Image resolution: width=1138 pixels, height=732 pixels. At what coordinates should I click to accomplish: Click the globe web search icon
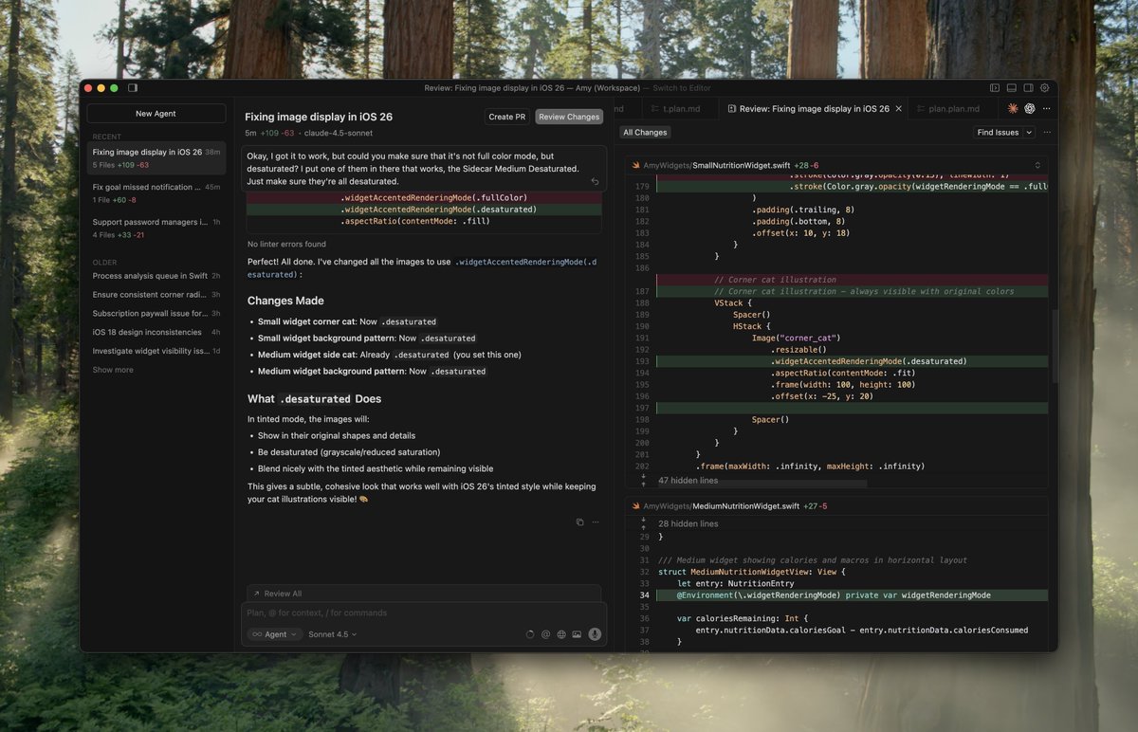click(x=561, y=634)
